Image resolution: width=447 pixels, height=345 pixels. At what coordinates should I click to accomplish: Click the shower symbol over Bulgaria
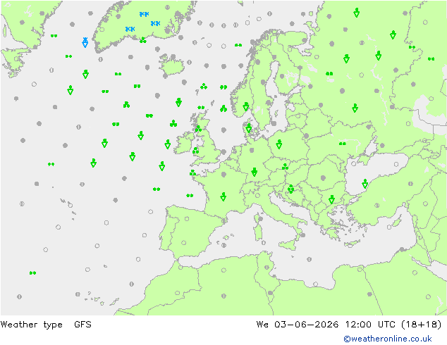[x=331, y=199]
